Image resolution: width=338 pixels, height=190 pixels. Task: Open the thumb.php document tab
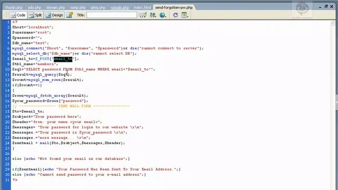tap(14, 7)
